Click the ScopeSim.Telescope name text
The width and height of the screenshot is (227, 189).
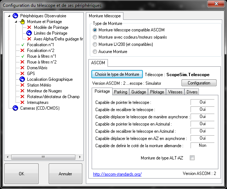click(188, 75)
